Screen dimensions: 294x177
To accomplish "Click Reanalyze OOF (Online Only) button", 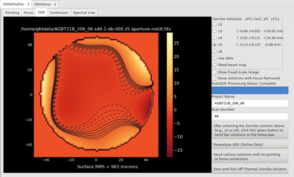I will (250, 144).
